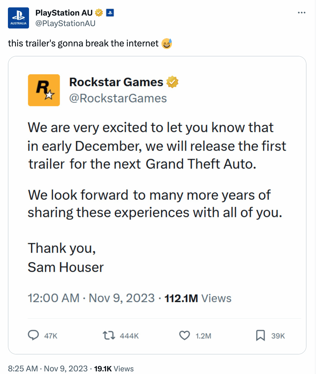The width and height of the screenshot is (316, 374).
Task: Bookmark the quoted post
Action: point(260,335)
